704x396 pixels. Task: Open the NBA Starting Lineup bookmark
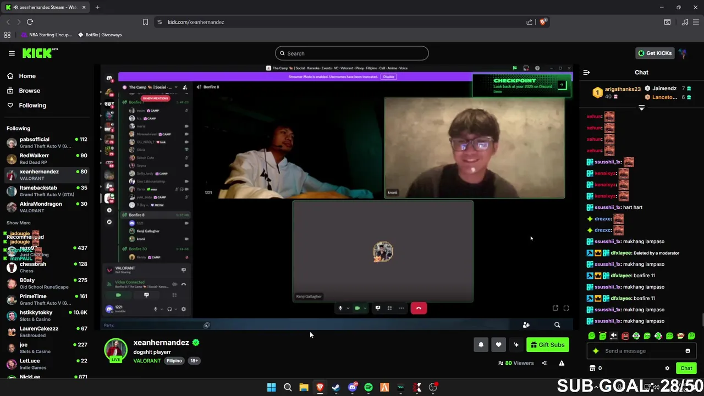click(46, 35)
